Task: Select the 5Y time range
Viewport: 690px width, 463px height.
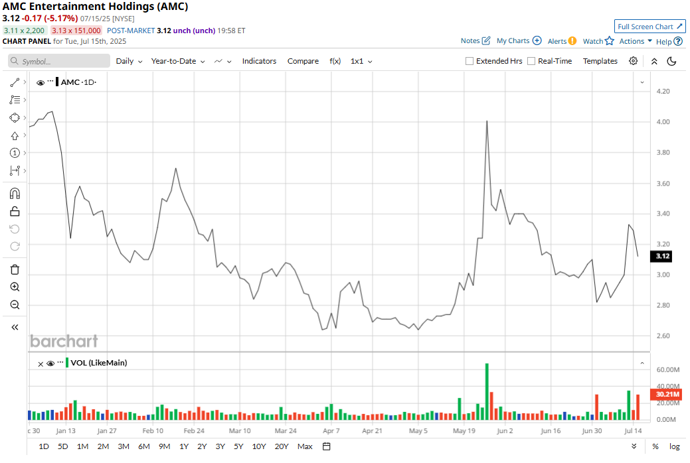Action: point(238,446)
